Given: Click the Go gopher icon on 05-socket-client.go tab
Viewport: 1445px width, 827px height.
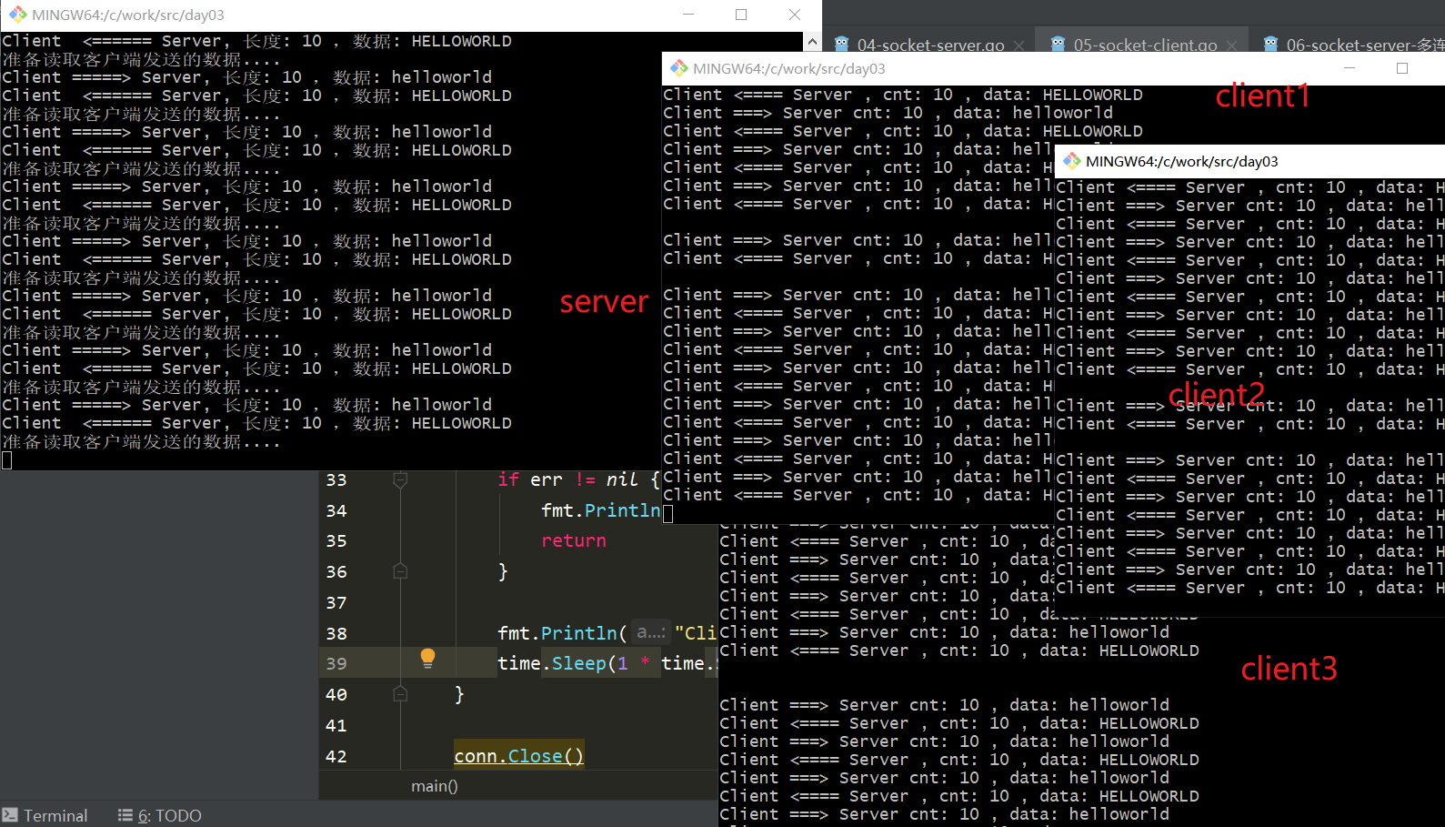Looking at the screenshot, I should point(1058,45).
